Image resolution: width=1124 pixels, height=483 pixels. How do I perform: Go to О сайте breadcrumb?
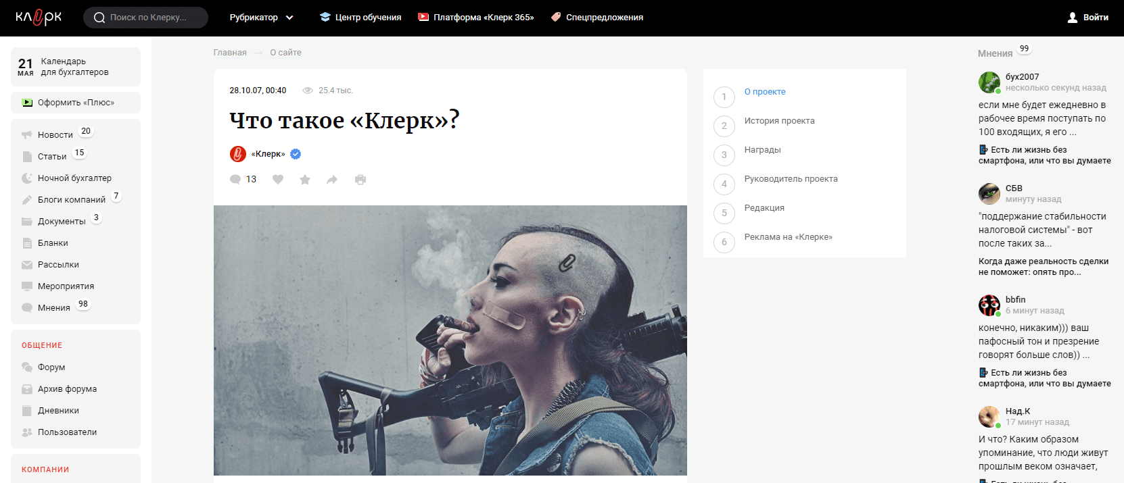[285, 53]
